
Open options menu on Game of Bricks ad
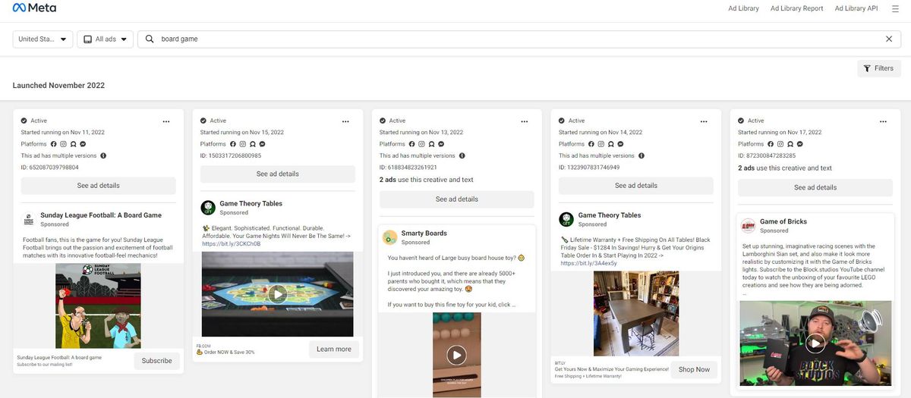[883, 121]
